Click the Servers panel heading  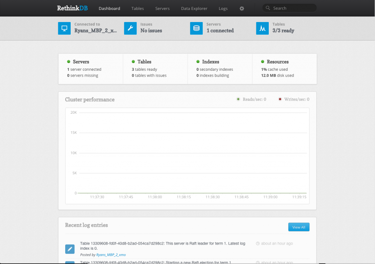81,62
